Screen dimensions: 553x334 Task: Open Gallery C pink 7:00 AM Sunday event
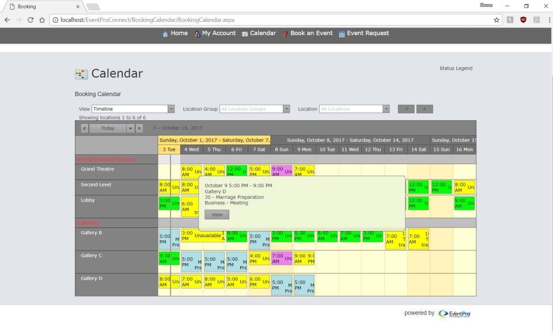tap(282, 258)
